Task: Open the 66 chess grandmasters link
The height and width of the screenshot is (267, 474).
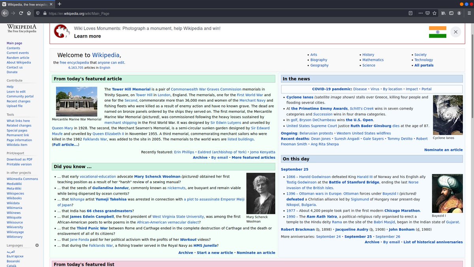Action: click(109, 211)
